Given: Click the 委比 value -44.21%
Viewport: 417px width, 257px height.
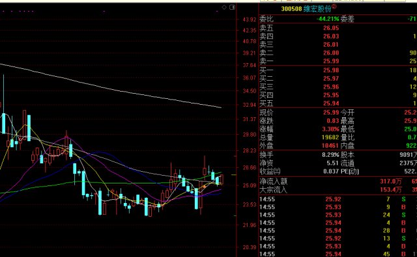Looking at the screenshot, I should coord(328,19).
